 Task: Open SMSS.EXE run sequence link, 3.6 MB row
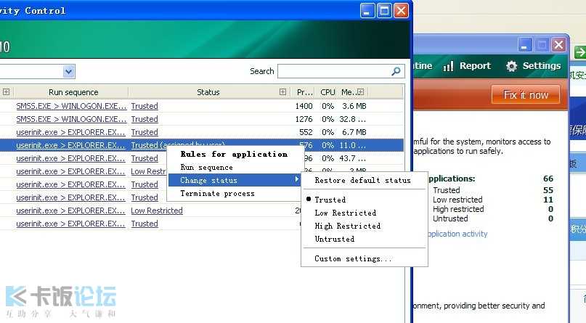pyautogui.click(x=71, y=106)
